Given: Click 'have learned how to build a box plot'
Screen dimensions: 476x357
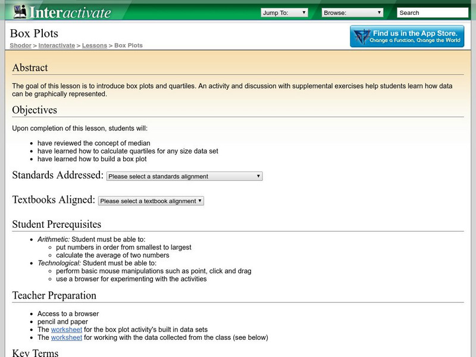Looking at the screenshot, I should point(92,159).
